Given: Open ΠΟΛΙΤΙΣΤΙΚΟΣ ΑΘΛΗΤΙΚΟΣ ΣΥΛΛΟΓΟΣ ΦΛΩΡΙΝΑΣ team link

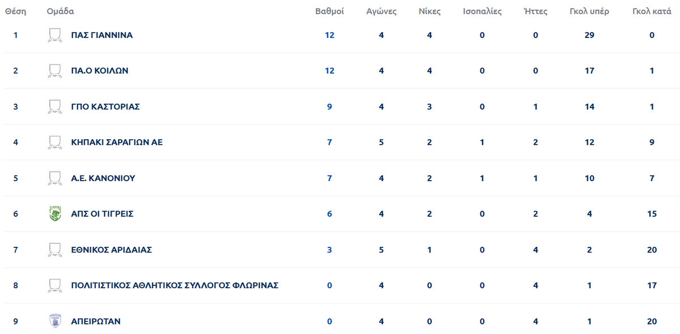Looking at the screenshot, I should [x=175, y=285].
